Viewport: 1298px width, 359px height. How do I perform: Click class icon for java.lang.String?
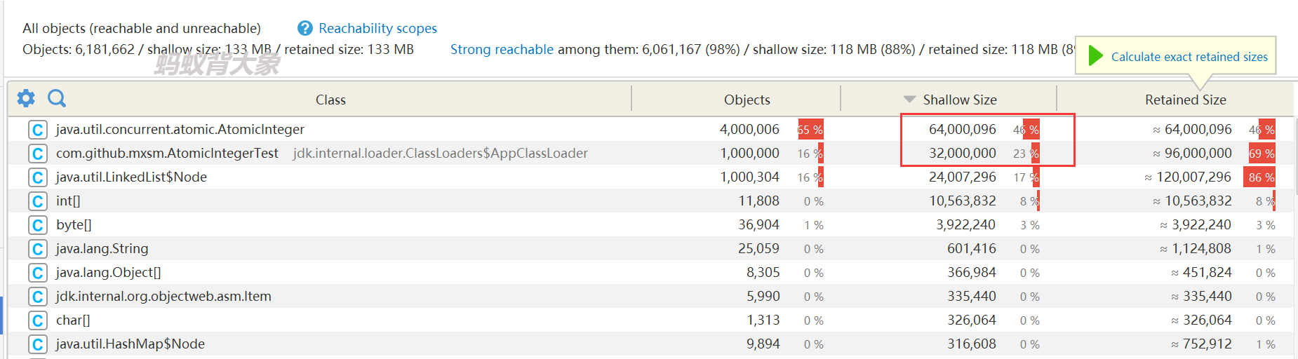click(38, 249)
